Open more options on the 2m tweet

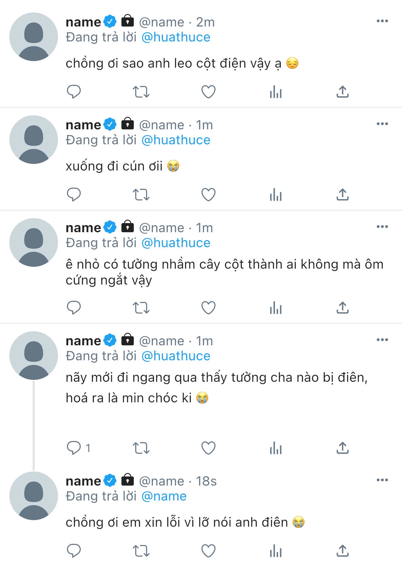tap(382, 21)
